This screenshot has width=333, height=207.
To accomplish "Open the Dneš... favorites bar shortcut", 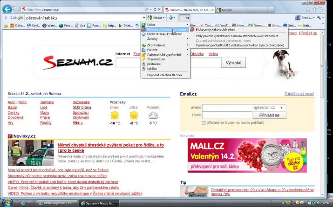I will tap(125, 26).
